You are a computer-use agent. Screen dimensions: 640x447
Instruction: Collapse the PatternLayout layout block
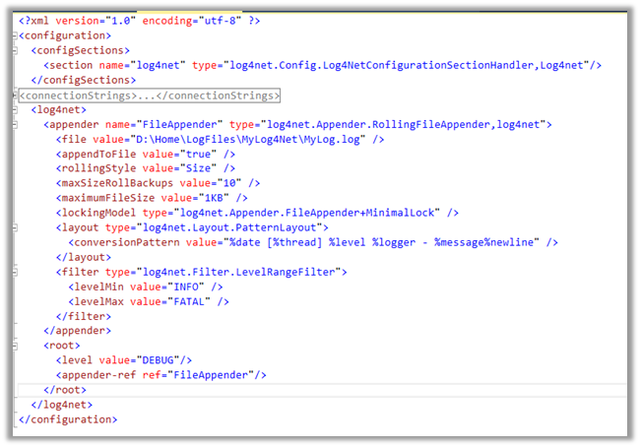(13, 227)
